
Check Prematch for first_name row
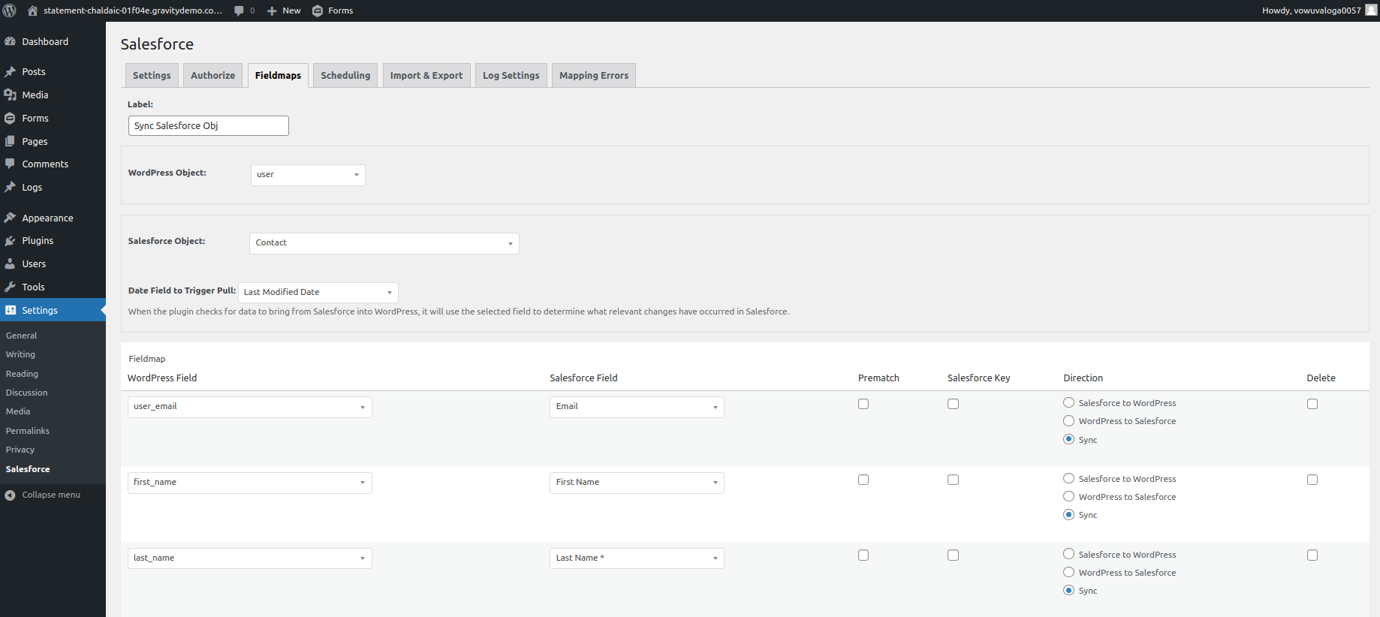pos(863,480)
